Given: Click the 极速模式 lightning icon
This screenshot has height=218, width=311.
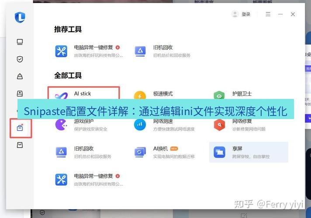Looking at the screenshot, I should 140,95.
